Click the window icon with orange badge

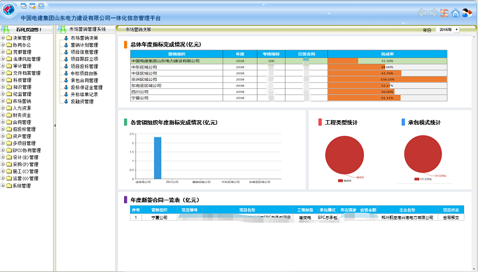(x=33, y=5)
